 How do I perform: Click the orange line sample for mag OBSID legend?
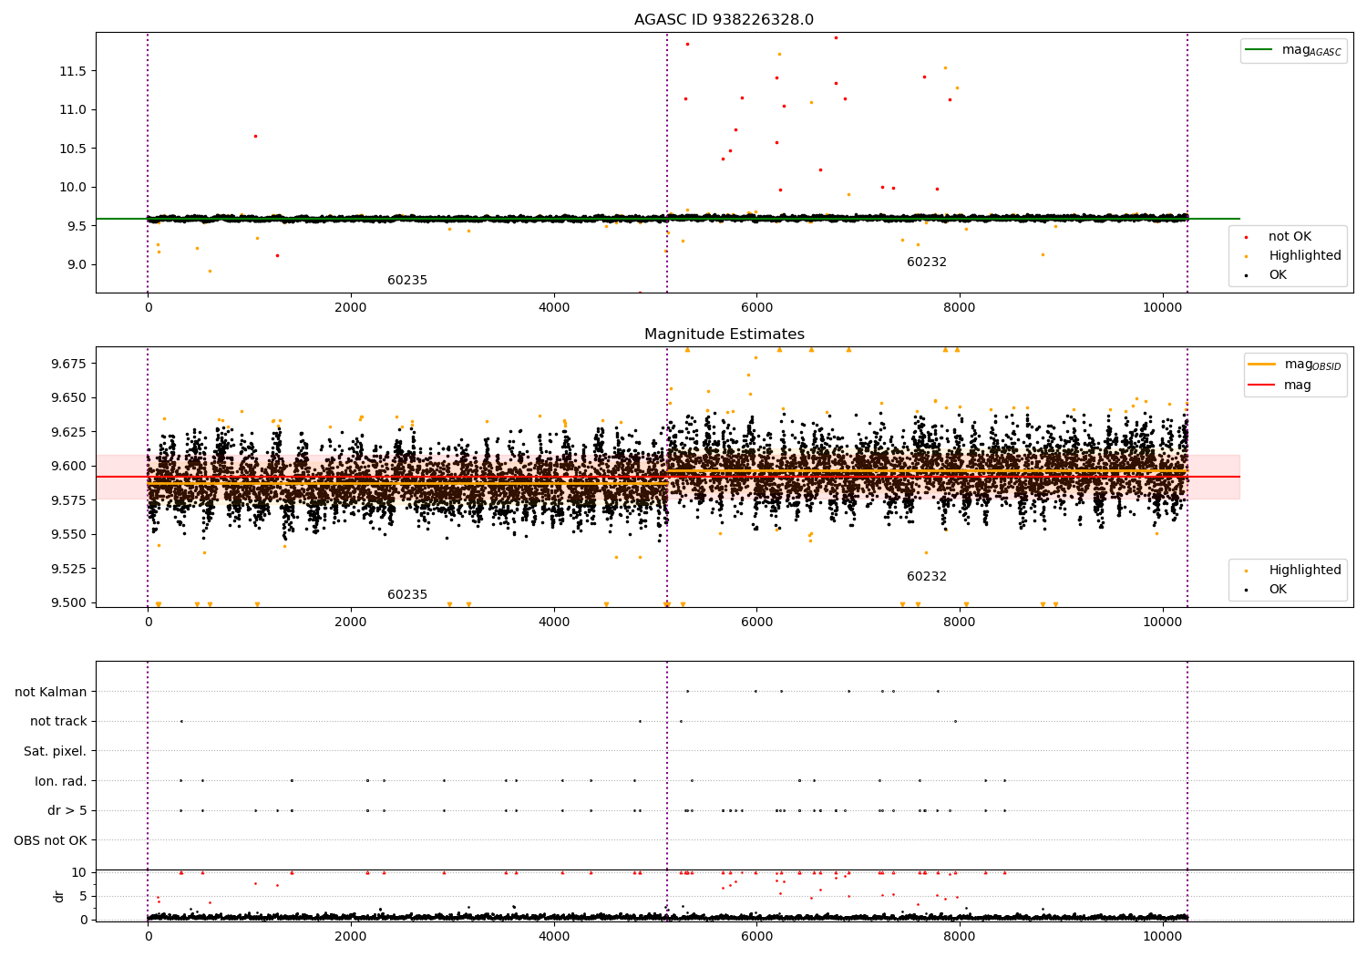(x=1262, y=365)
